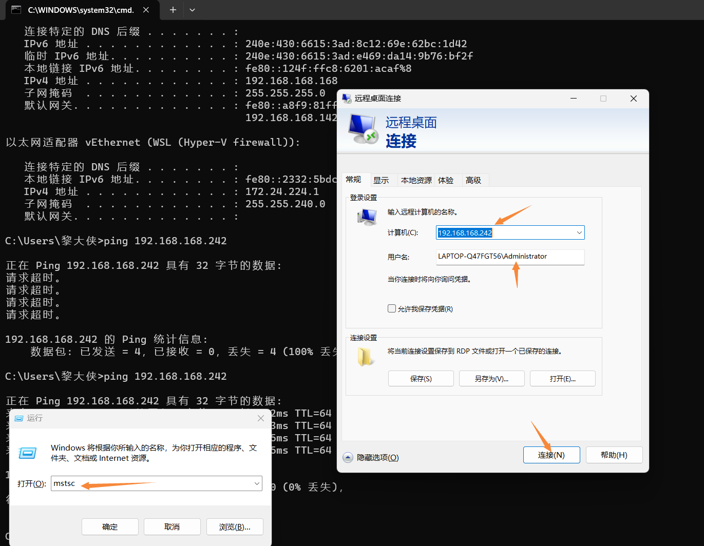Click the folder icon in 连接设置
704x546 pixels.
[365, 357]
